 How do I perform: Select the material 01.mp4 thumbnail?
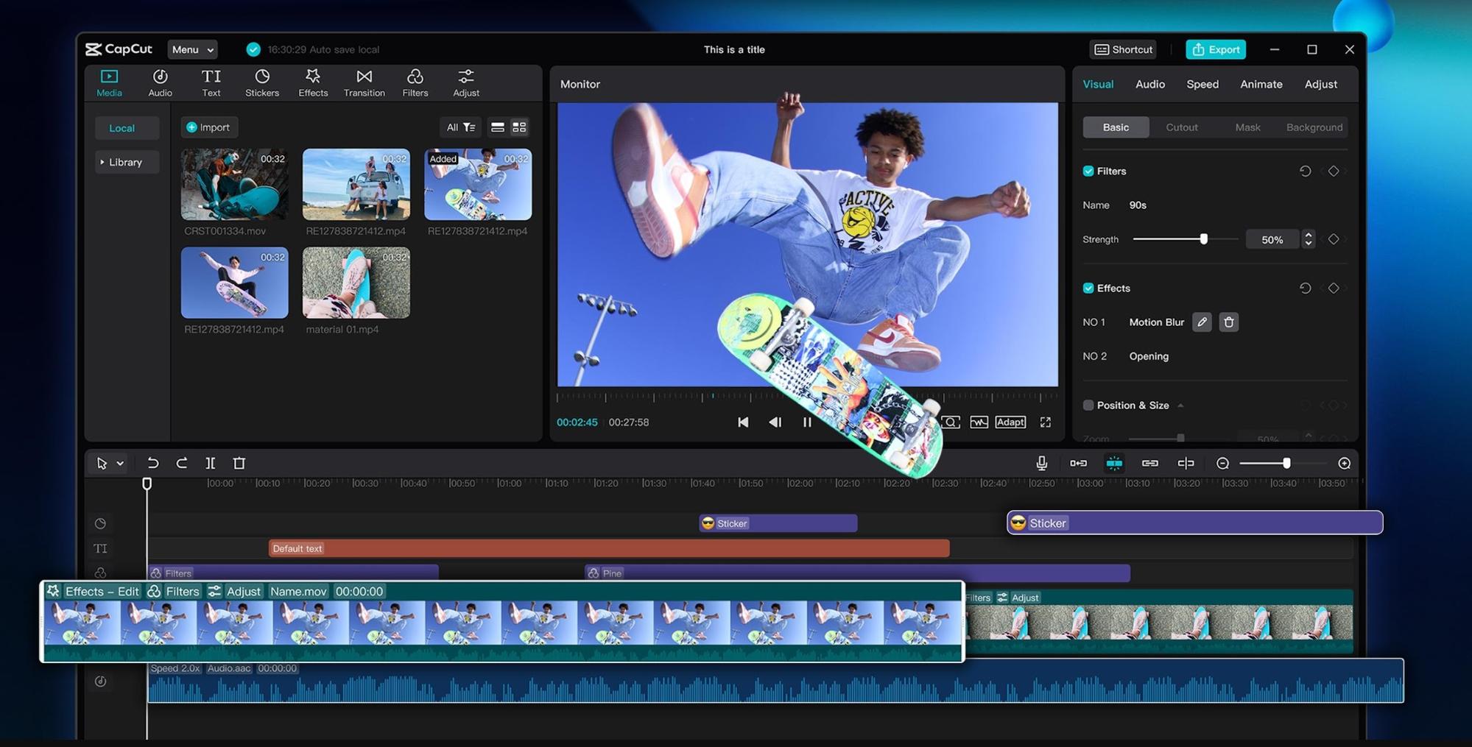coord(356,283)
